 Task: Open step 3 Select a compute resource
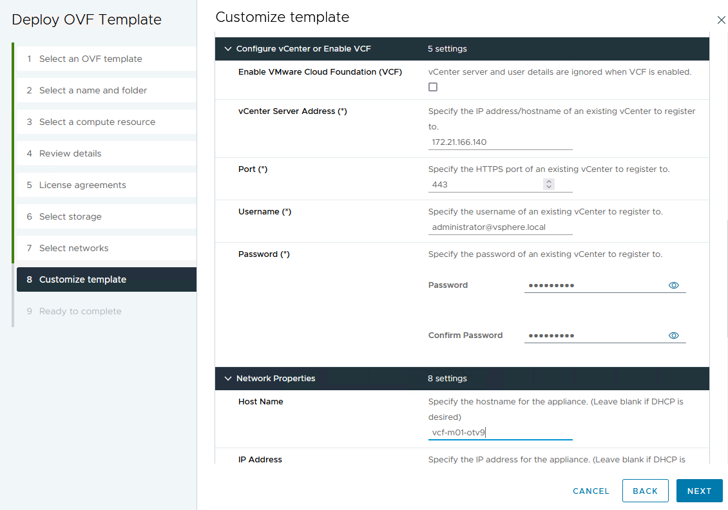97,122
